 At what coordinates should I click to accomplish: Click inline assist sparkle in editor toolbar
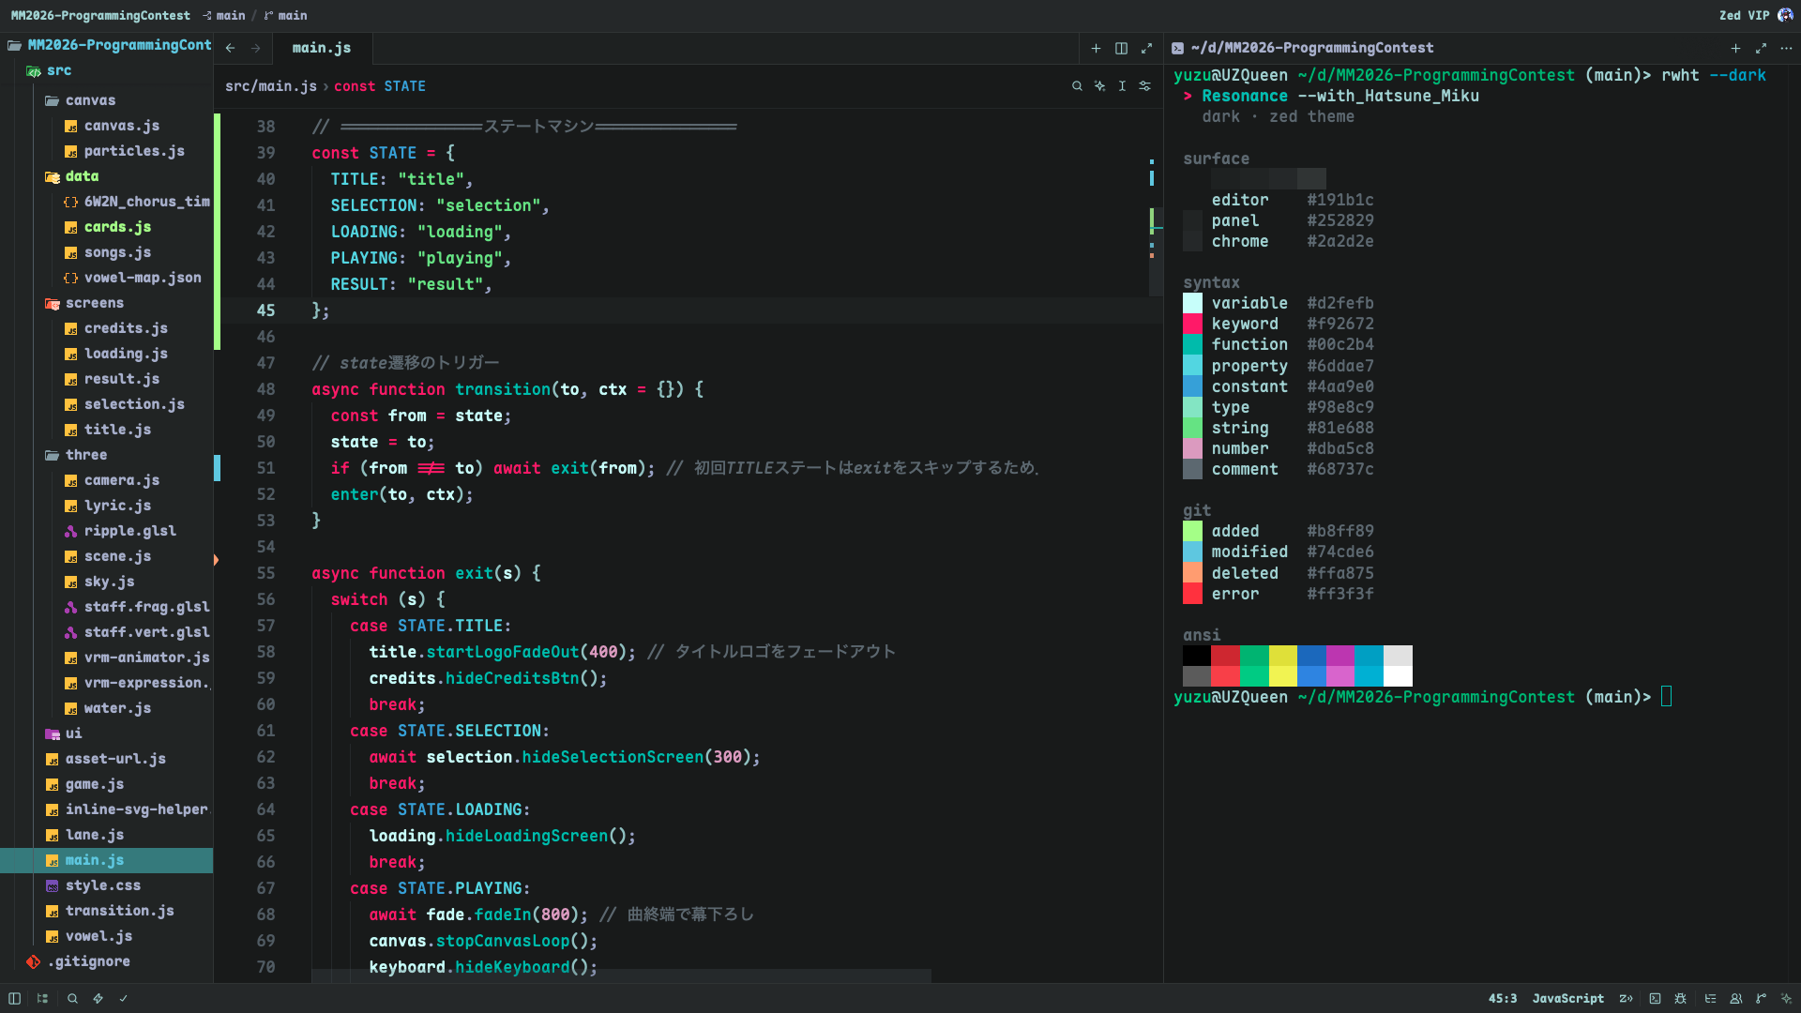point(1099,86)
